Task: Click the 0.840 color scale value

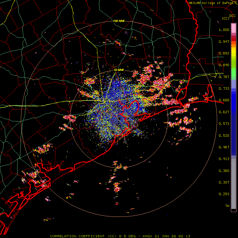Action: (x=224, y=65)
